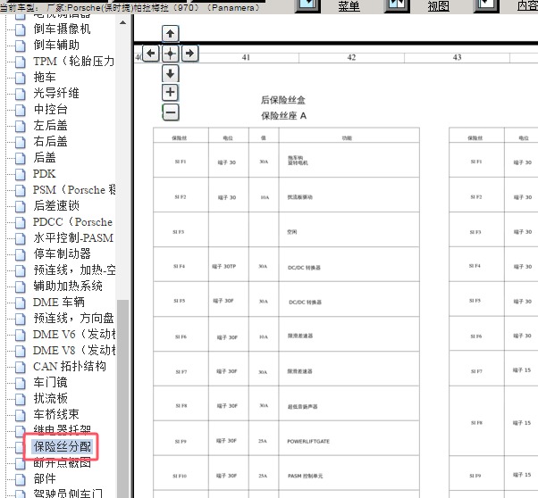Click document icon beside 停车制动器
Viewport: 538px width, 498px height.
point(21,254)
